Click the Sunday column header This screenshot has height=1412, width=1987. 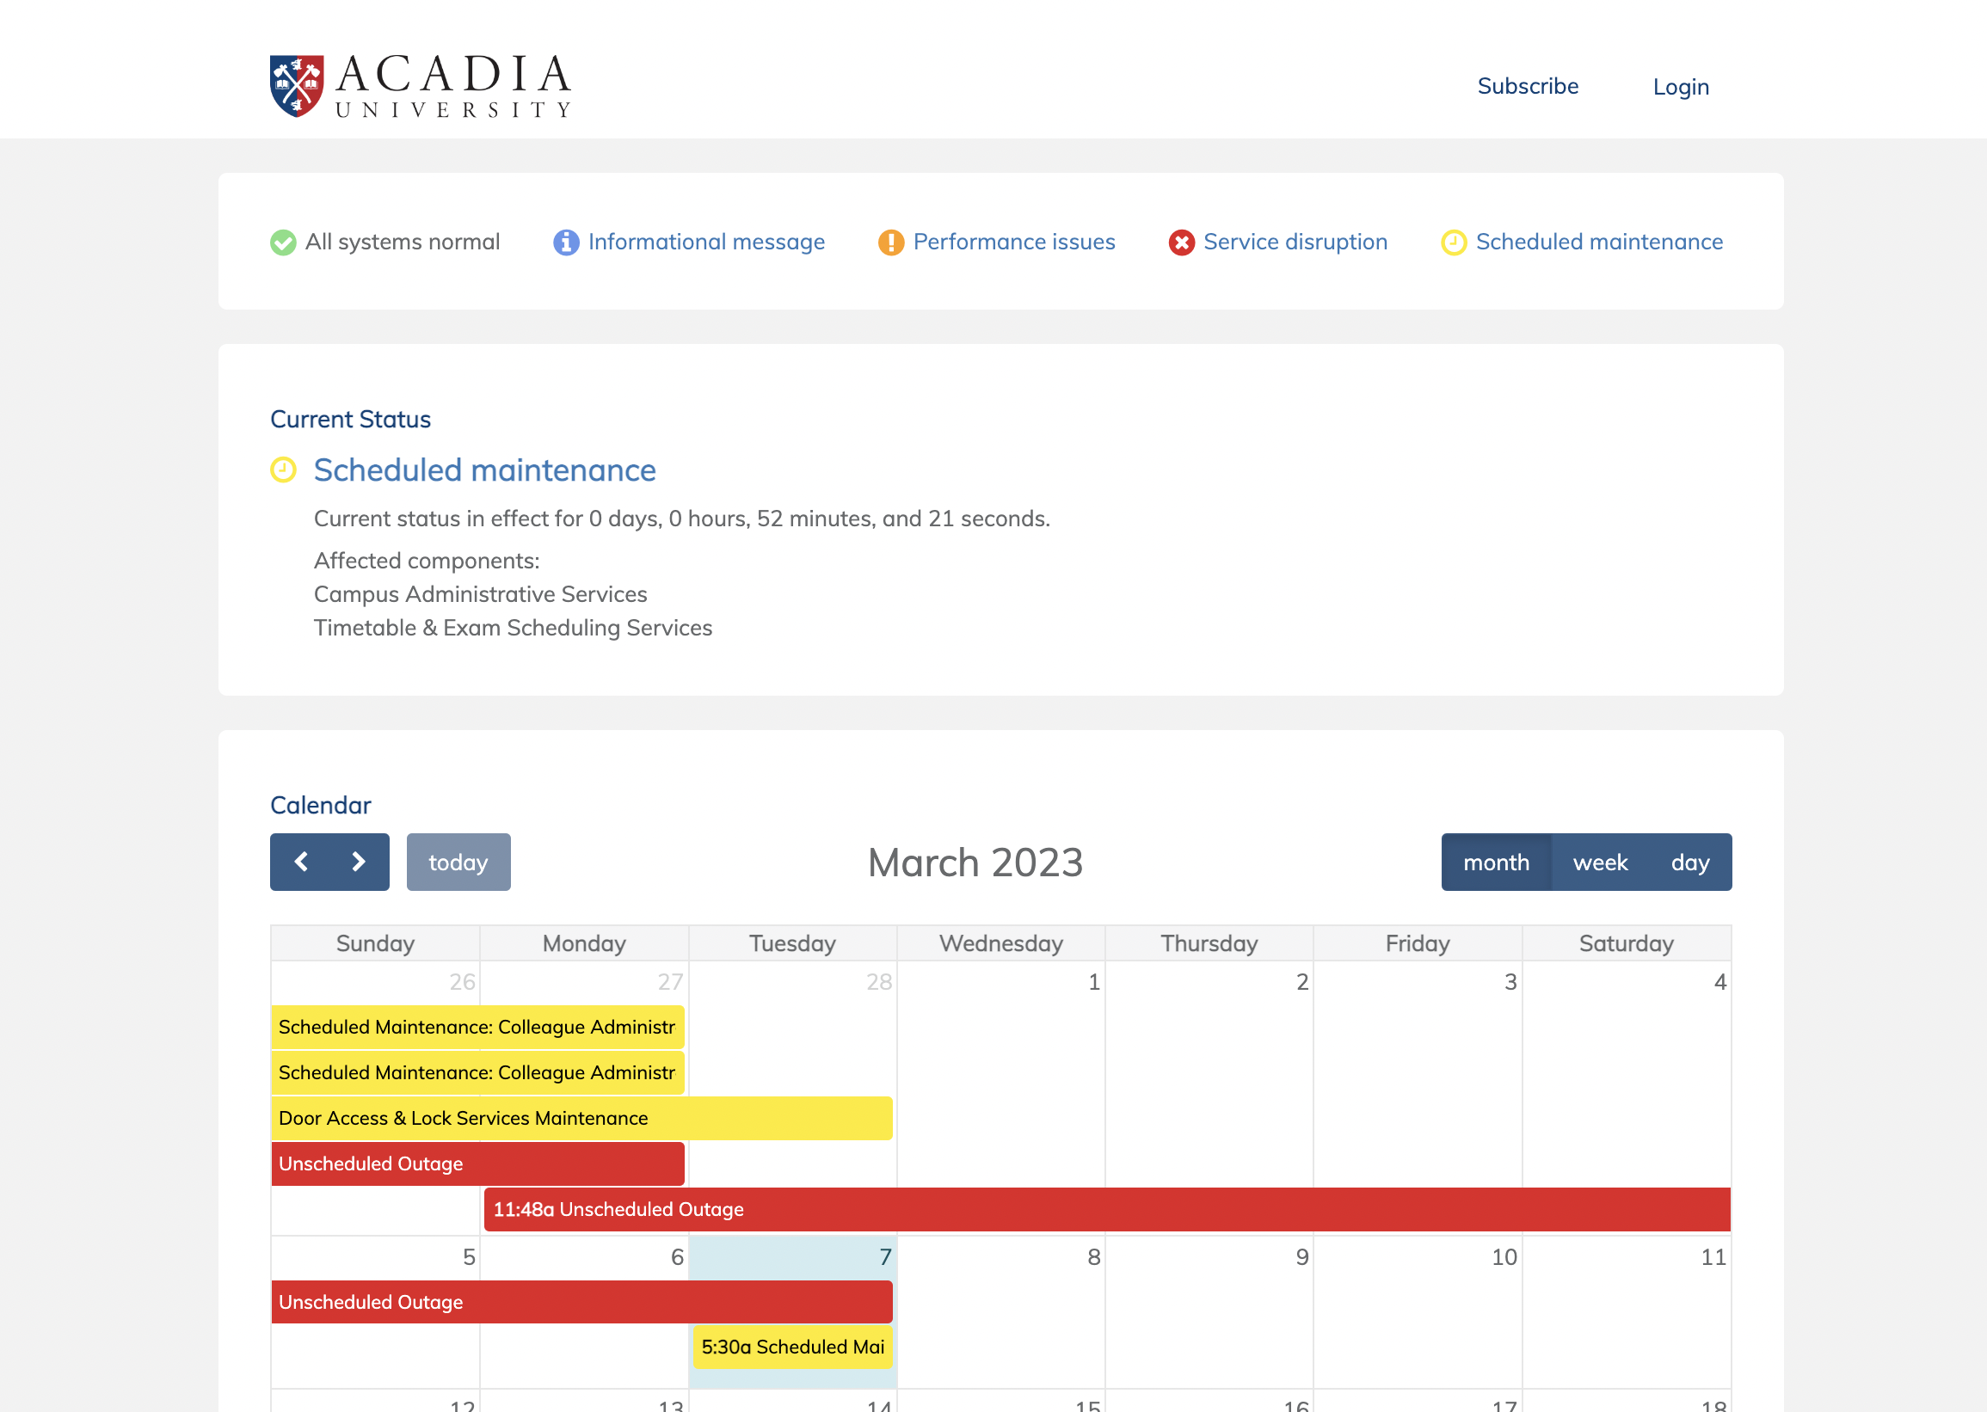(x=375, y=943)
